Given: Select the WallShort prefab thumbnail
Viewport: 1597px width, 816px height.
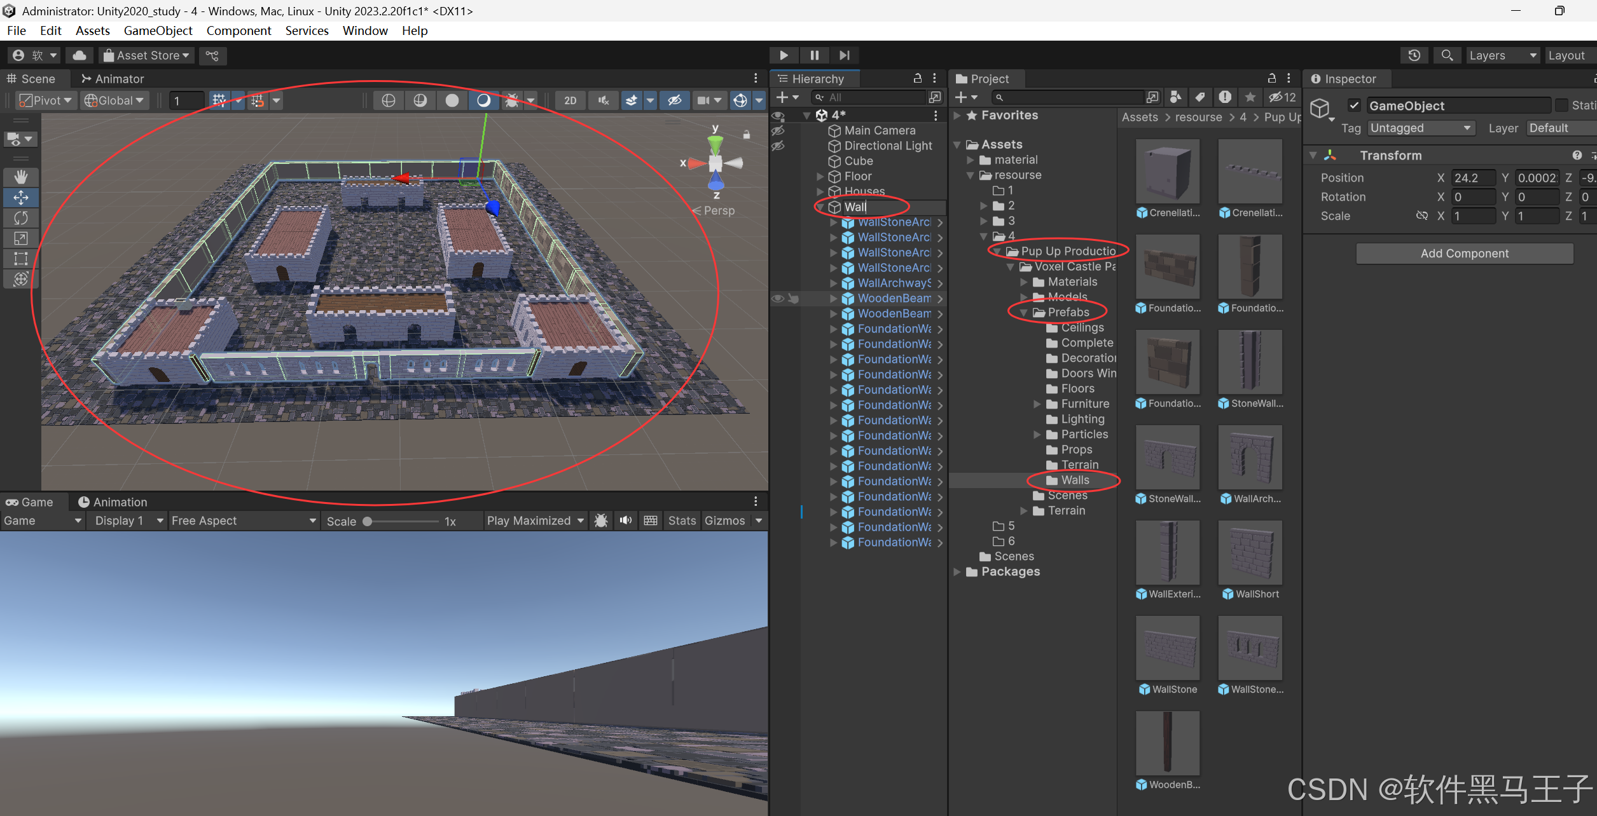Looking at the screenshot, I should pyautogui.click(x=1250, y=552).
